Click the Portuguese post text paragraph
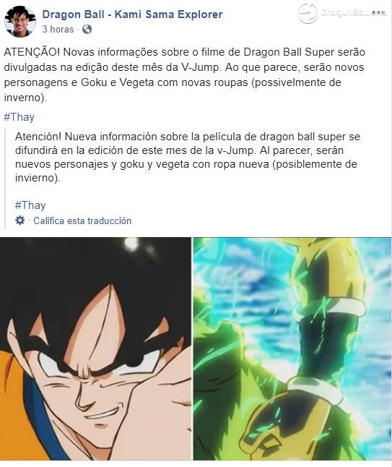 pyautogui.click(x=184, y=74)
